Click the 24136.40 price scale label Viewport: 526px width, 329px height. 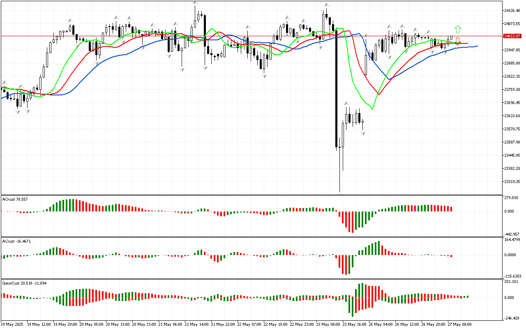(x=512, y=11)
